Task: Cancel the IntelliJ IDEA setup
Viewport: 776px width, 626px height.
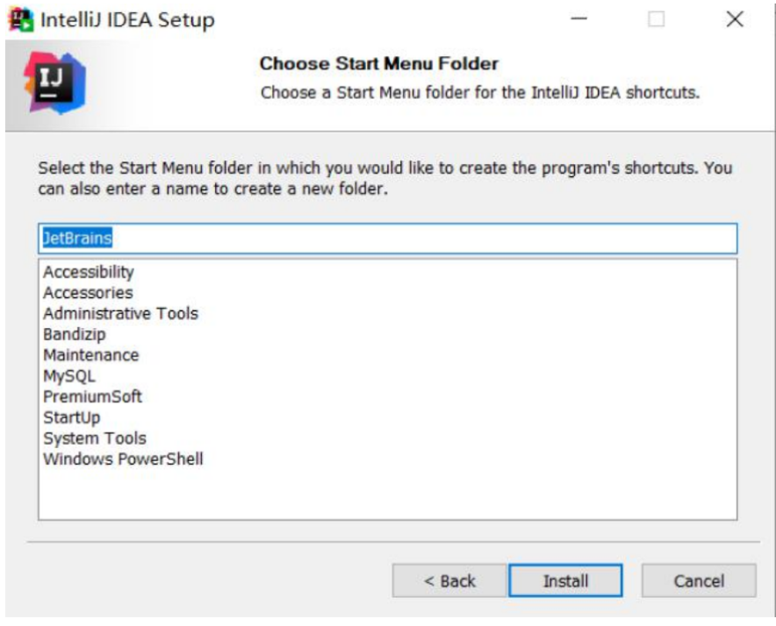Action: coord(699,580)
